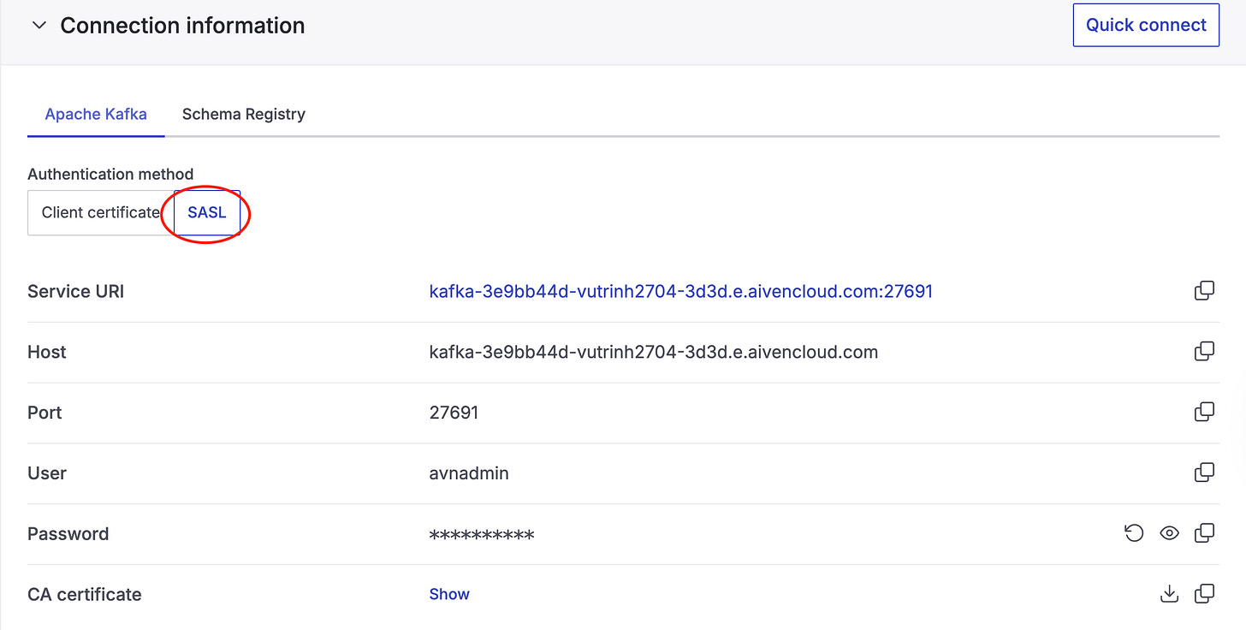This screenshot has width=1246, height=630.
Task: Click the Connection information heading
Action: [182, 26]
